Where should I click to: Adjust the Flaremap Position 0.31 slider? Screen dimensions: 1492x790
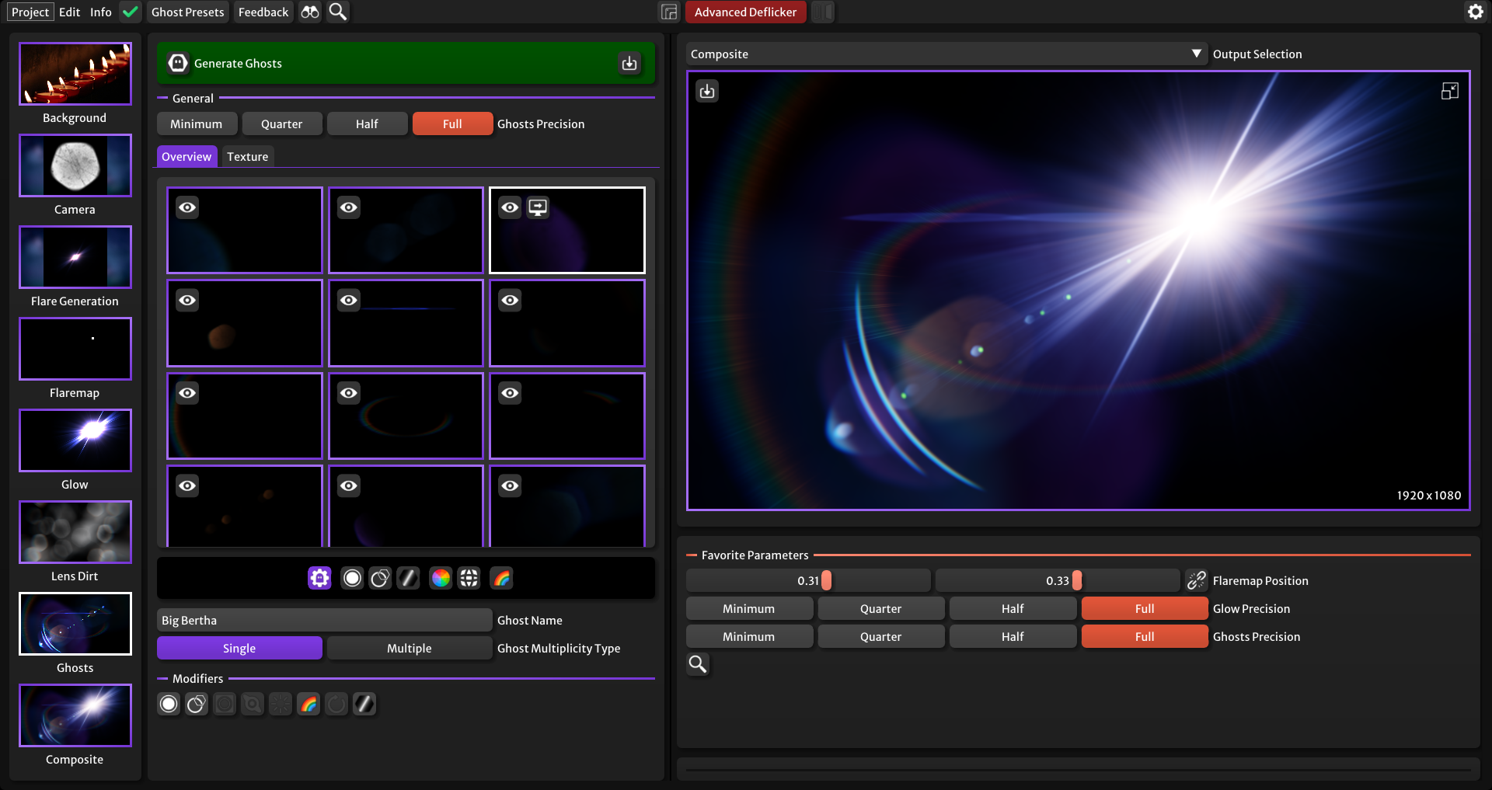coord(808,580)
